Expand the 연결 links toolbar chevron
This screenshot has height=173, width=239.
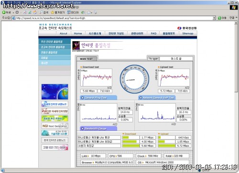(236, 18)
